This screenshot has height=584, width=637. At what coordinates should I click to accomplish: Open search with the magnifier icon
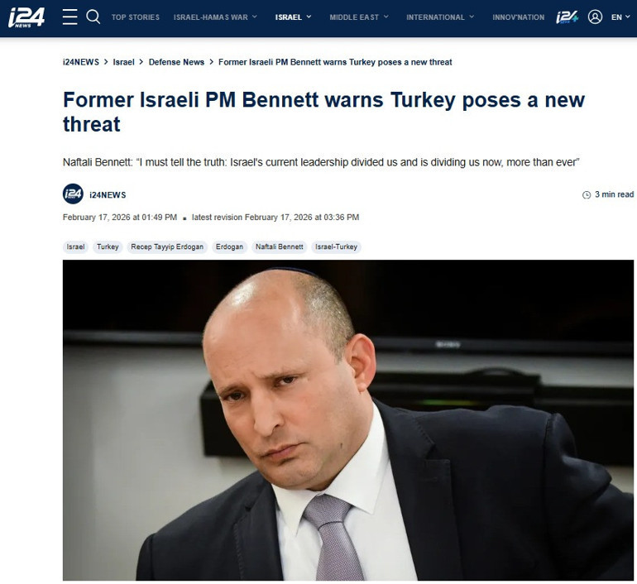pyautogui.click(x=93, y=17)
